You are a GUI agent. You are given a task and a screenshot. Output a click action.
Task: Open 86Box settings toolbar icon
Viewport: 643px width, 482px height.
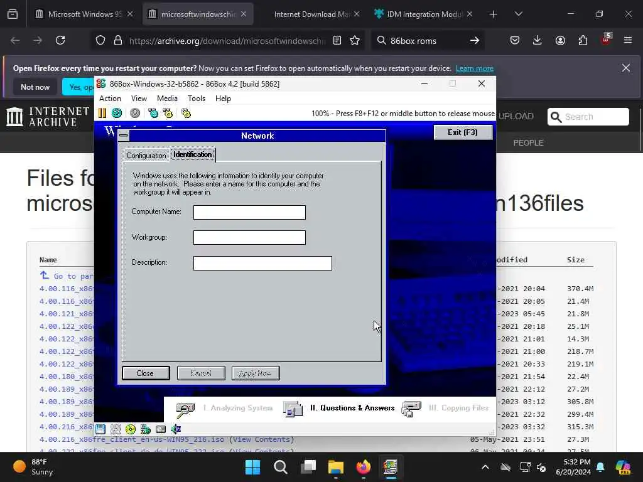point(186,113)
